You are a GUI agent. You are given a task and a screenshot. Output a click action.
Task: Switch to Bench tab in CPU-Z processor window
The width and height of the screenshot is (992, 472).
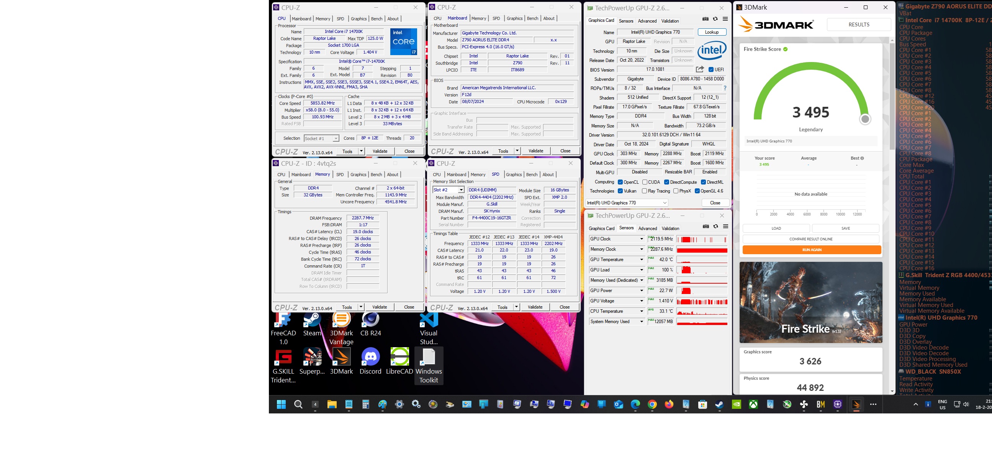377,18
